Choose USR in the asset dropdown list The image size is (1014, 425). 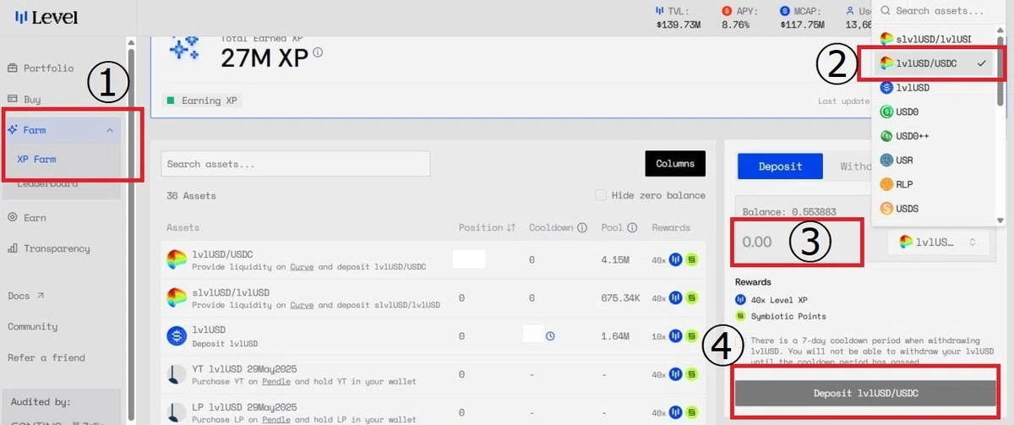tap(935, 160)
